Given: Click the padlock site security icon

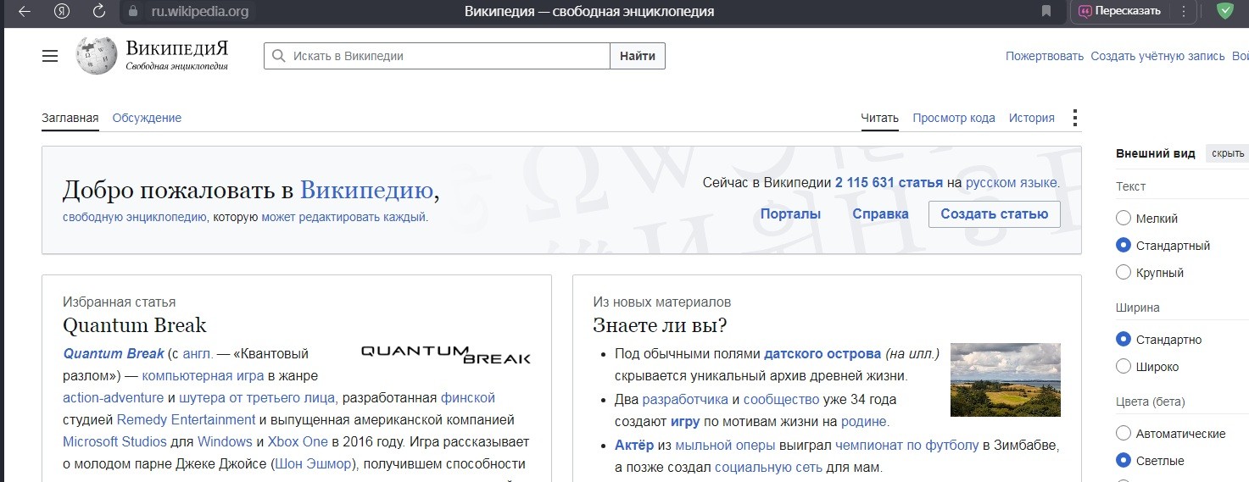Looking at the screenshot, I should click(132, 12).
